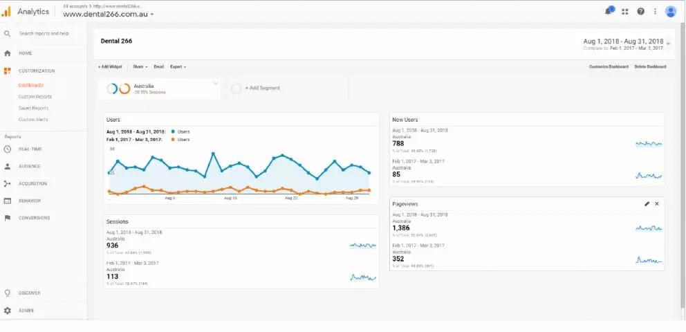Click the All accounts breadcrumb
Image resolution: width=686 pixels, height=332 pixels.
pyautogui.click(x=75, y=6)
